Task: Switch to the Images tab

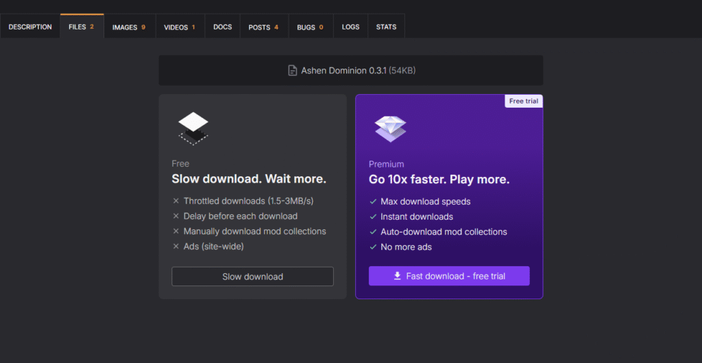Action: [x=129, y=27]
